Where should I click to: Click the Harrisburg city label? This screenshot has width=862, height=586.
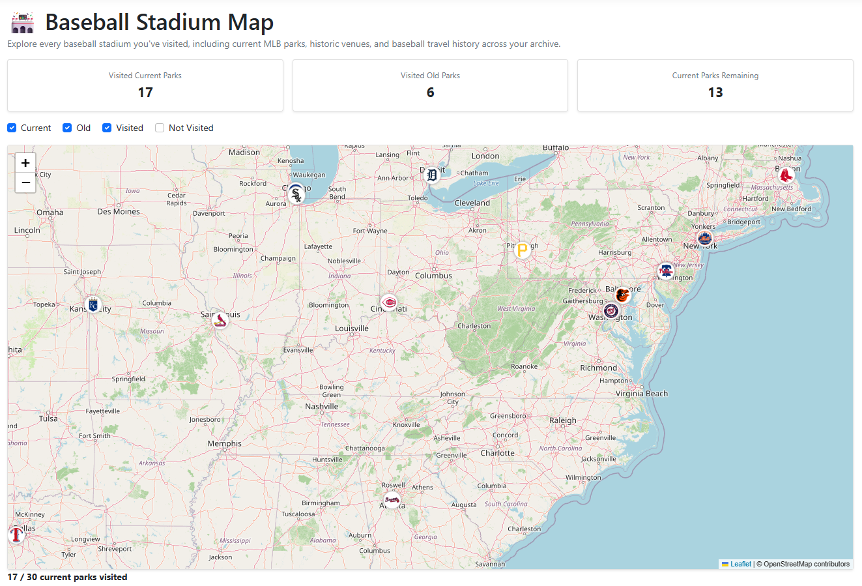(x=615, y=252)
